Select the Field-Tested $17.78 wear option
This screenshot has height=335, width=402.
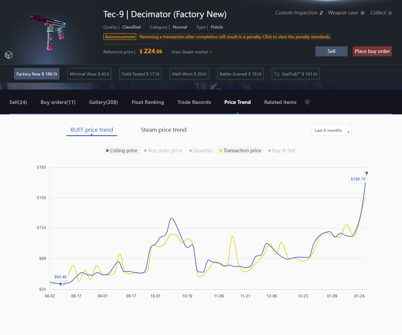click(x=140, y=74)
